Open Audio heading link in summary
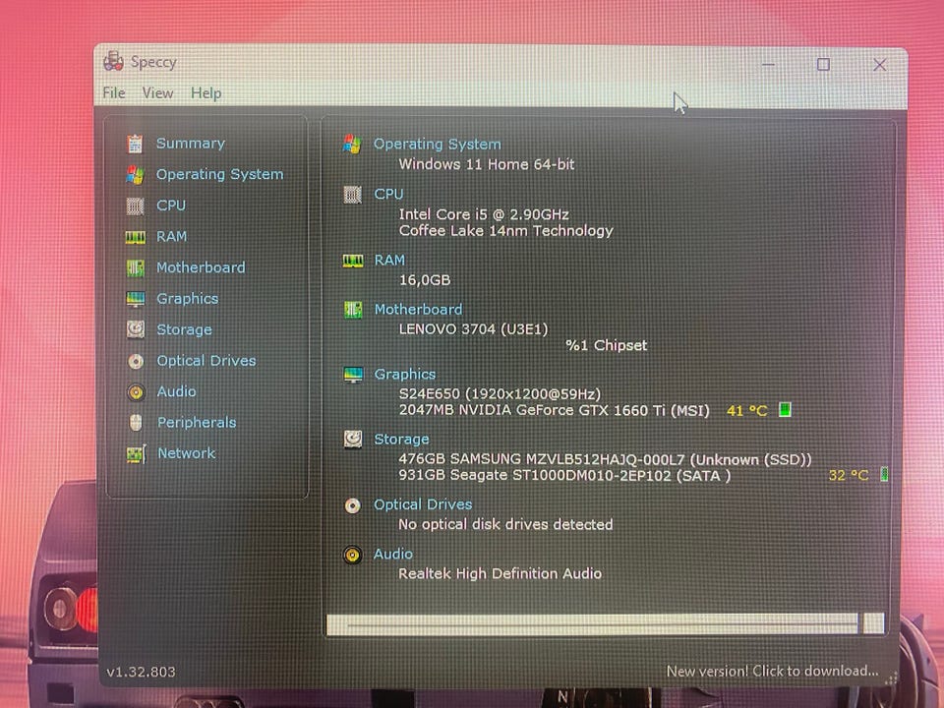Screen dimensions: 944x708 pyautogui.click(x=393, y=554)
